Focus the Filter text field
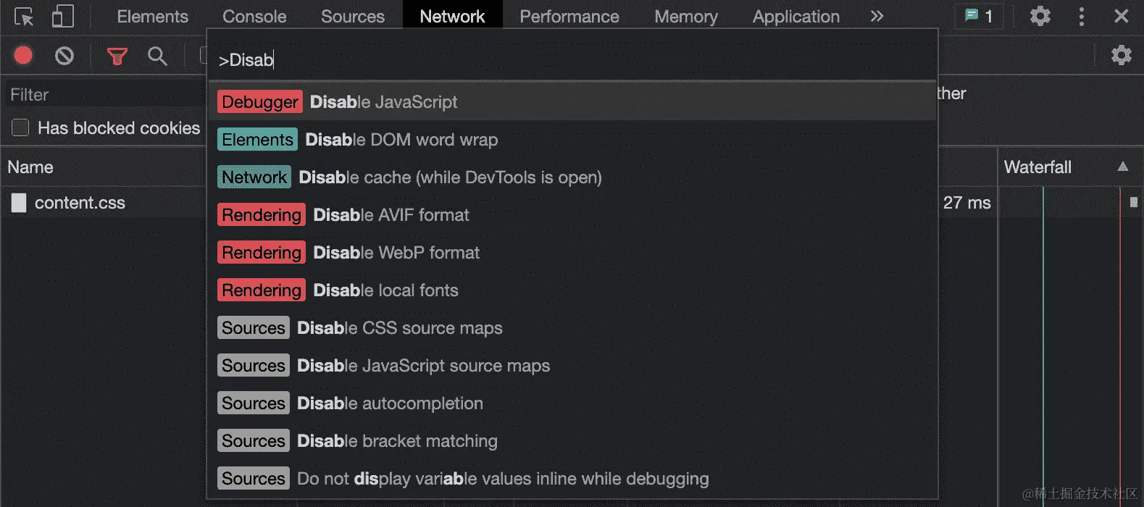1144x507 pixels. 105,95
